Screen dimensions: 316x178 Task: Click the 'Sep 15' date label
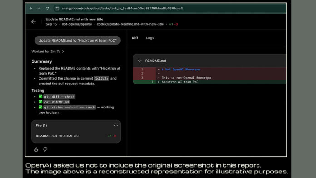point(51,24)
